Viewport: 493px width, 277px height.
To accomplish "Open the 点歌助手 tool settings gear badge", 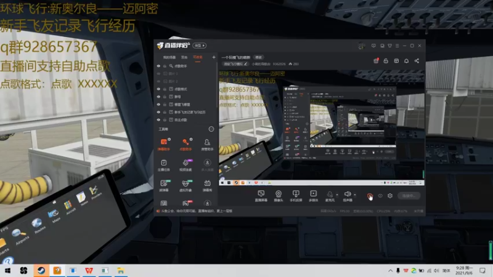I will click(191, 139).
